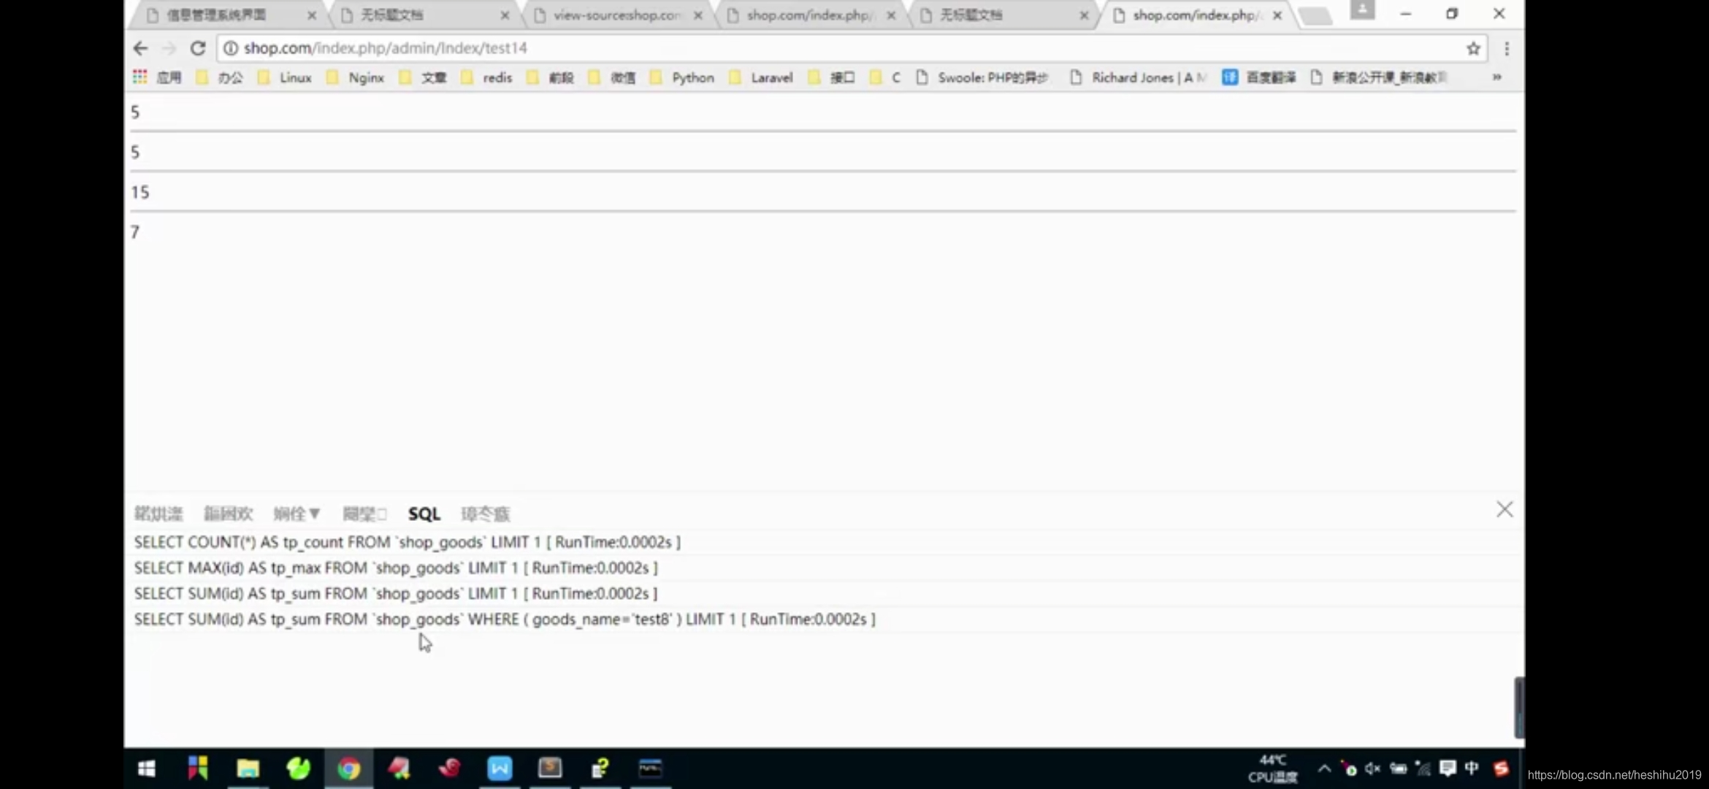The height and width of the screenshot is (789, 1709).
Task: Open a new browser tab
Action: click(1316, 16)
